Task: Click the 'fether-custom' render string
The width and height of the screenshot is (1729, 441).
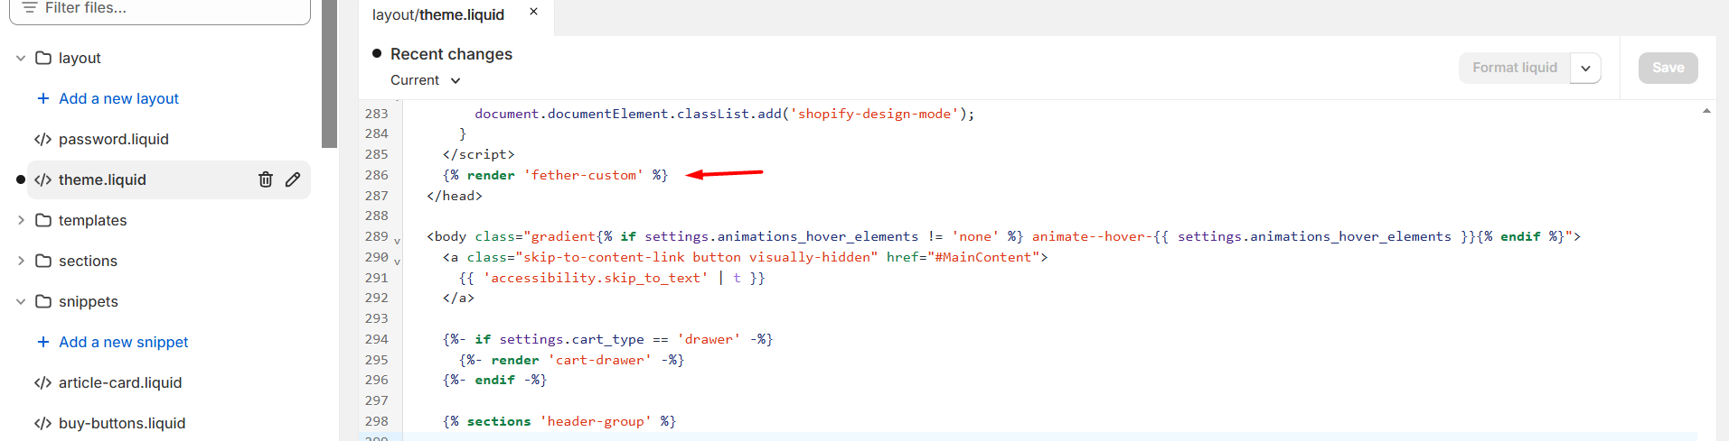Action: (583, 175)
